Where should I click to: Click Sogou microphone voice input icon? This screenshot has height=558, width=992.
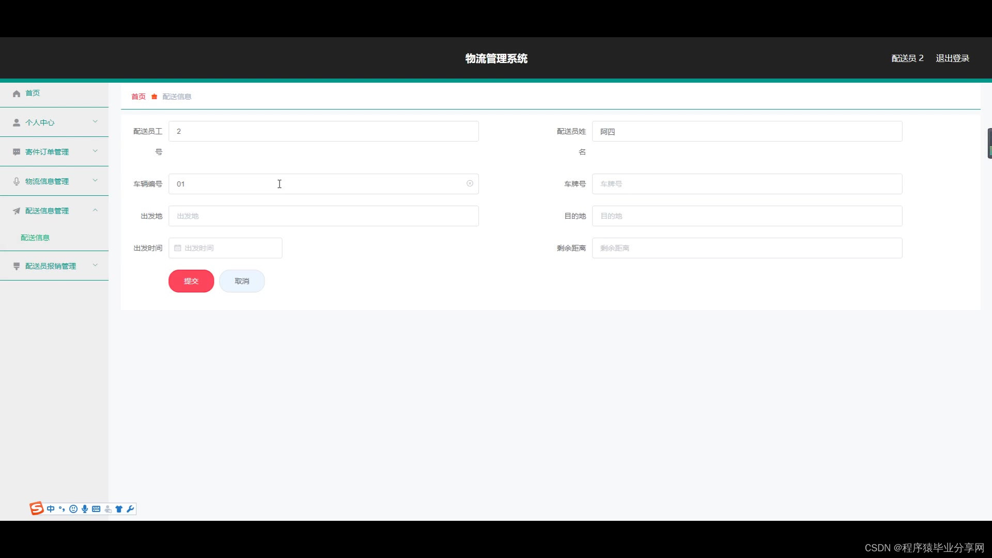point(85,509)
